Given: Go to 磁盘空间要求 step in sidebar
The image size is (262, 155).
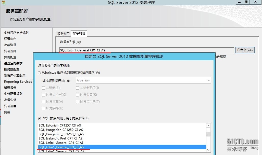Looking at the screenshot, I should tap(13, 63).
